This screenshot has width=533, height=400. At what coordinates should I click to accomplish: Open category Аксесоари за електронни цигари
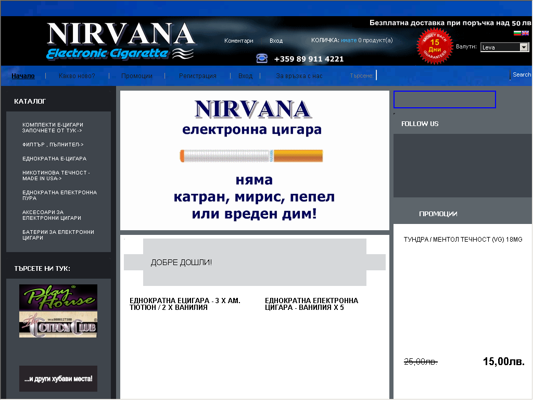tap(52, 215)
